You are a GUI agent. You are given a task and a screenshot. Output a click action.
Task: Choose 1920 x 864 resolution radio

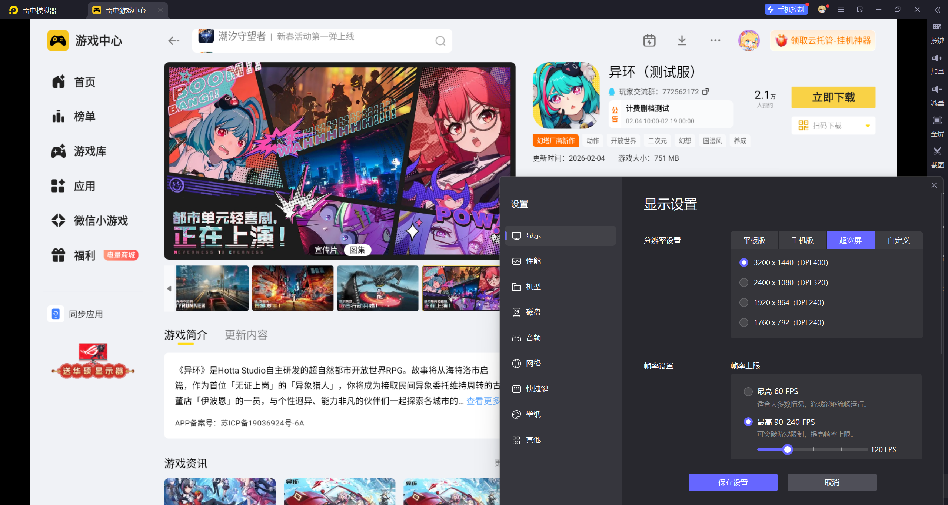(x=744, y=302)
